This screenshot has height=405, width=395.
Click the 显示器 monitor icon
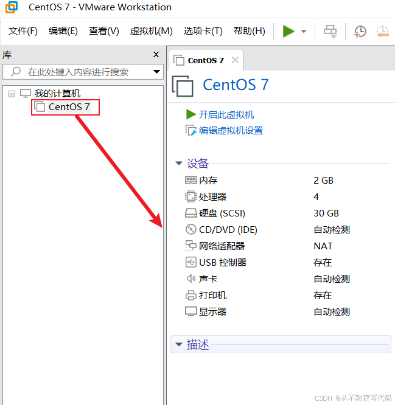191,311
